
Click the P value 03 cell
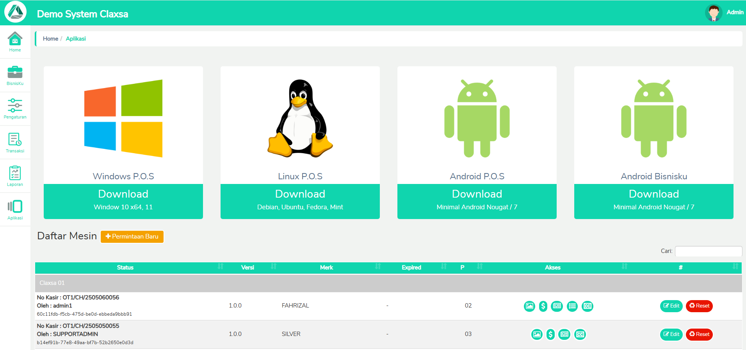(468, 334)
